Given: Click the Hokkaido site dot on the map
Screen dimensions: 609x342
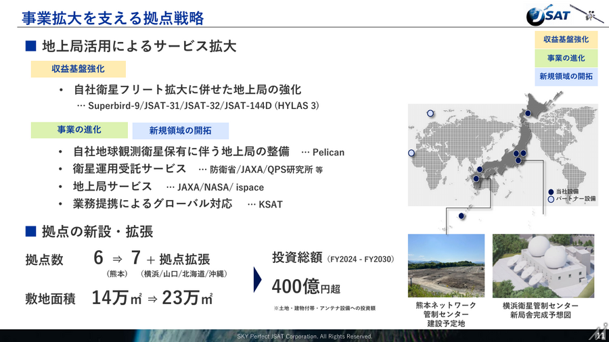Looking at the screenshot, I should [x=528, y=114].
